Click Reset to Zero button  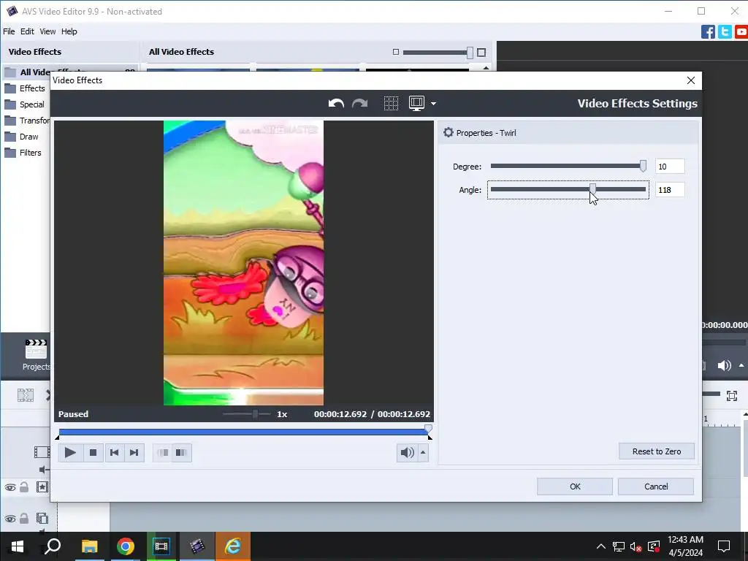click(657, 451)
